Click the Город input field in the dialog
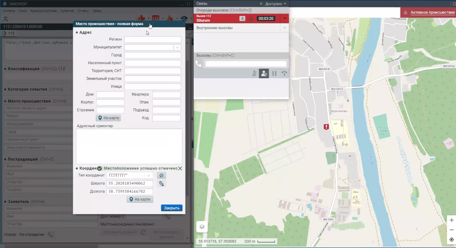 pyautogui.click(x=153, y=55)
